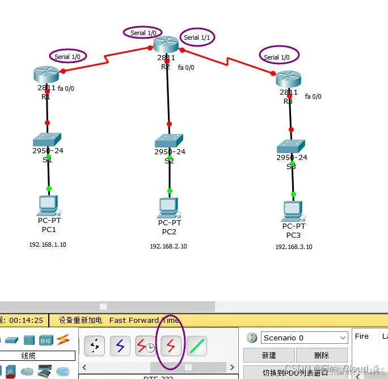This screenshot has width=388, height=379.
Task: Click the scenario info 'i' icon
Action: (x=252, y=338)
